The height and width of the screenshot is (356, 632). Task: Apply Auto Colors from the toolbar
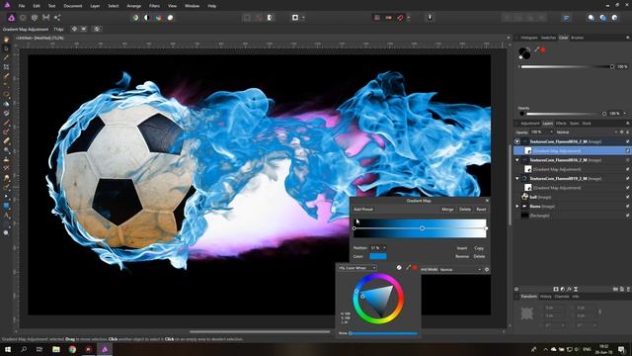tap(159, 18)
